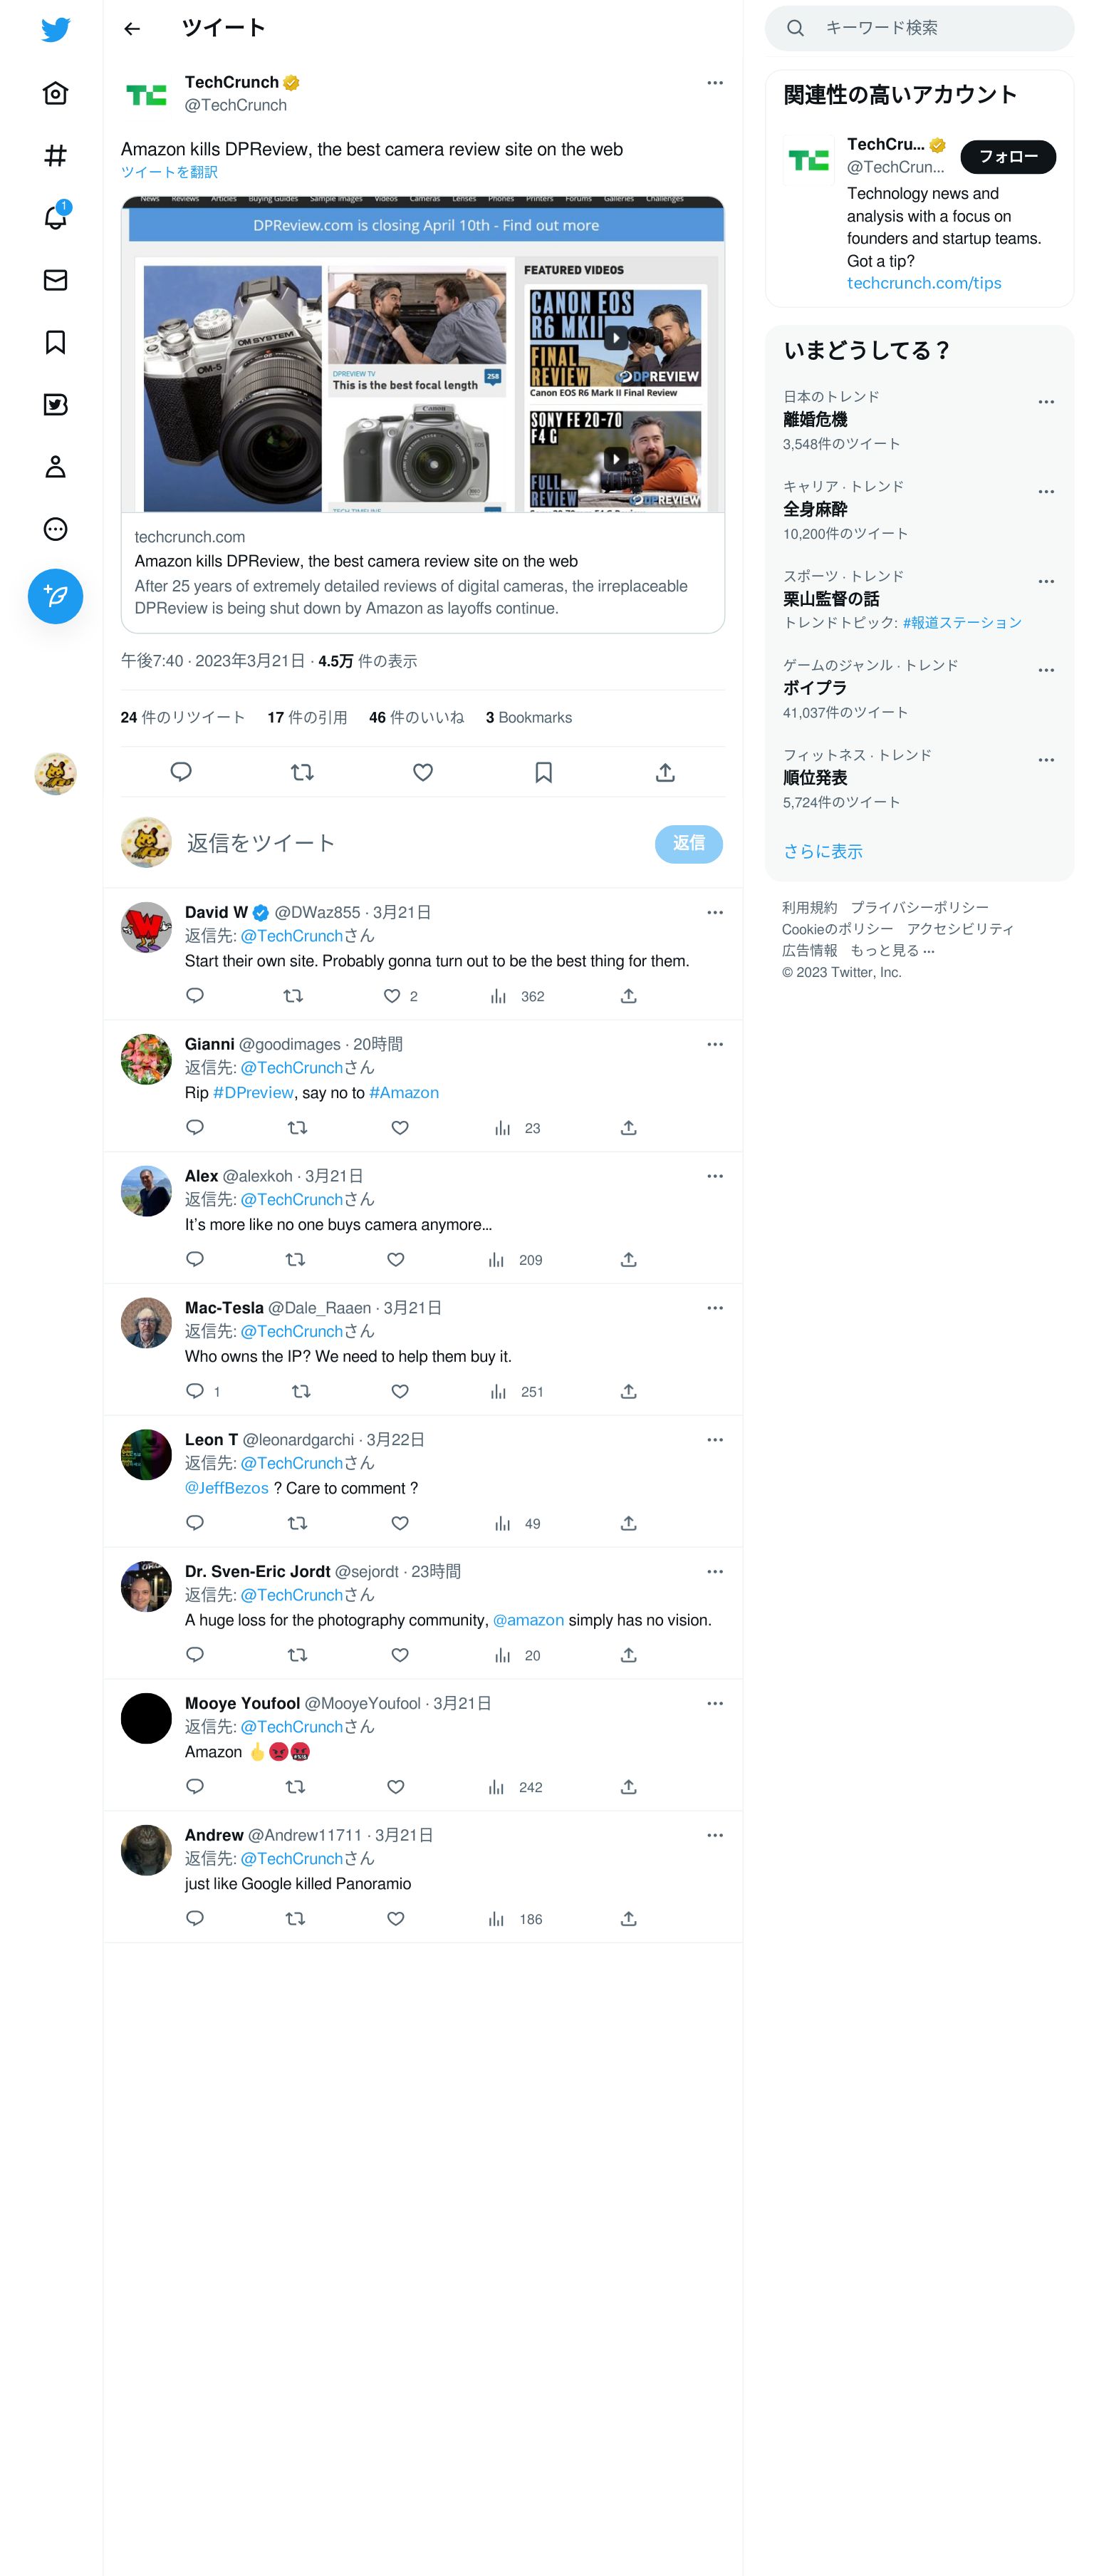Open the notifications bell icon
The height and width of the screenshot is (2576, 1094).
click(55, 217)
